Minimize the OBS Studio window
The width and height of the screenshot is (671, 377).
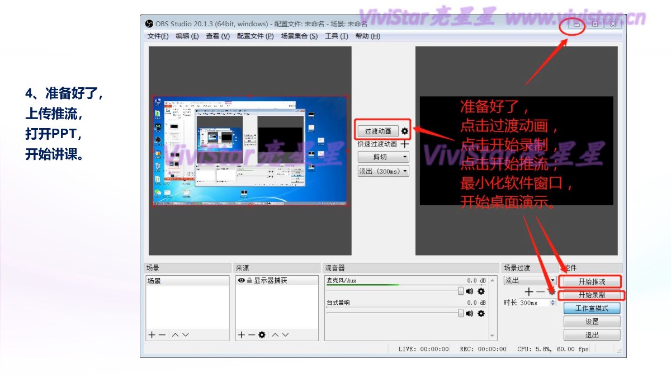coord(577,24)
